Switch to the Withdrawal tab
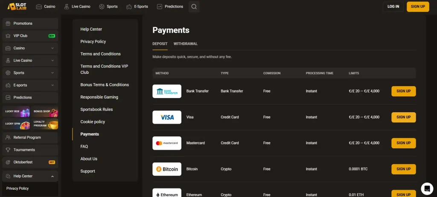Screen dimensions: 437x197 tap(186, 44)
